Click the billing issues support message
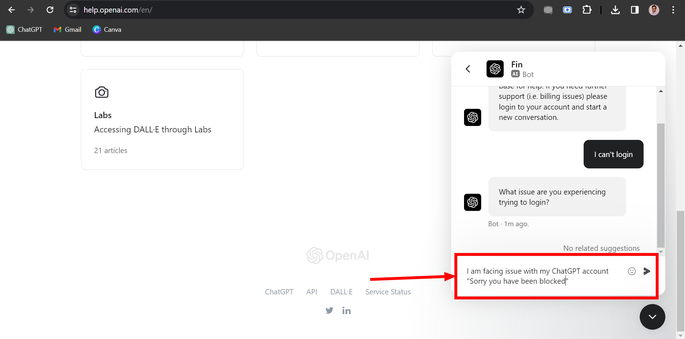685x339 pixels. pos(557,109)
